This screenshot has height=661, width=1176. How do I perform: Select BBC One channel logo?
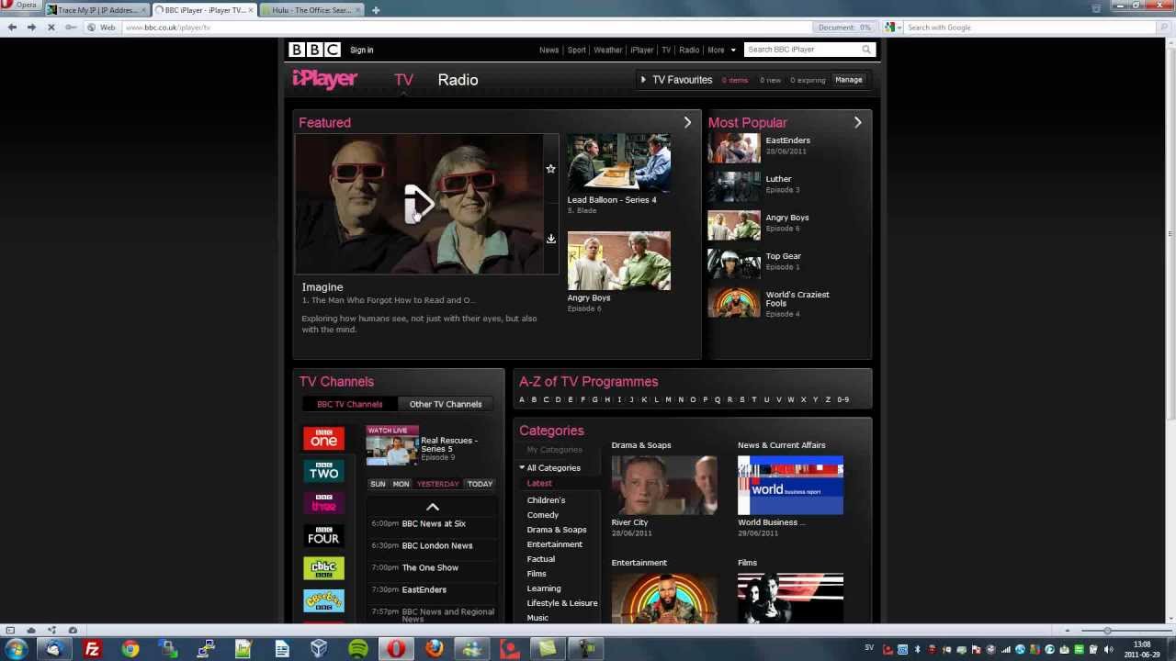(323, 438)
